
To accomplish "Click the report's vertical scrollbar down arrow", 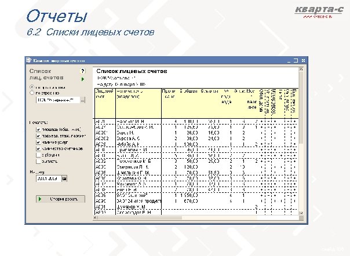I will 301,213.
